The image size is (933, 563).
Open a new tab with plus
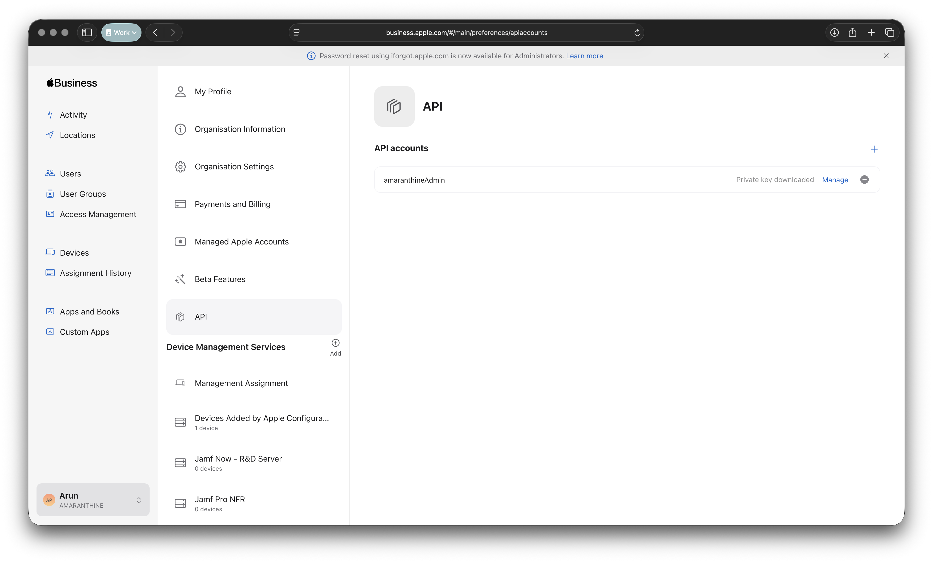(x=871, y=32)
